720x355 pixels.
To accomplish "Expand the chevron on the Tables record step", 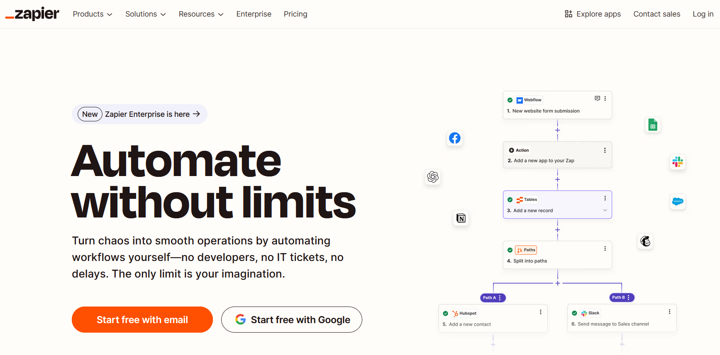I will (x=605, y=210).
